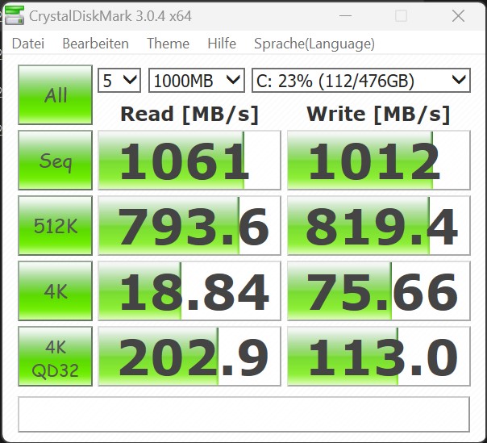Click the empty comment field at the bottom

coord(243,414)
